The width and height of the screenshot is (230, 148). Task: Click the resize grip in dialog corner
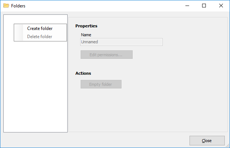coord(227,145)
